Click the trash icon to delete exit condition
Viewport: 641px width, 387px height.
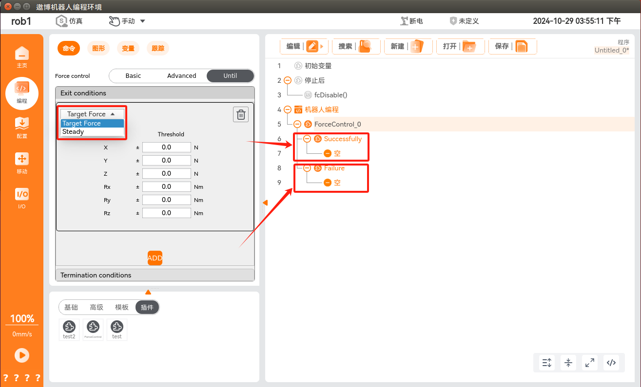point(241,114)
